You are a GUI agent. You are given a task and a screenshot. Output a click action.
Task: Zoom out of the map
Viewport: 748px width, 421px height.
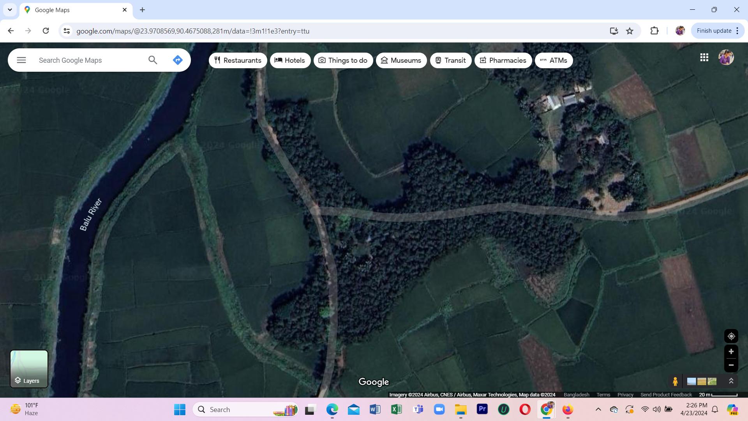point(731,365)
